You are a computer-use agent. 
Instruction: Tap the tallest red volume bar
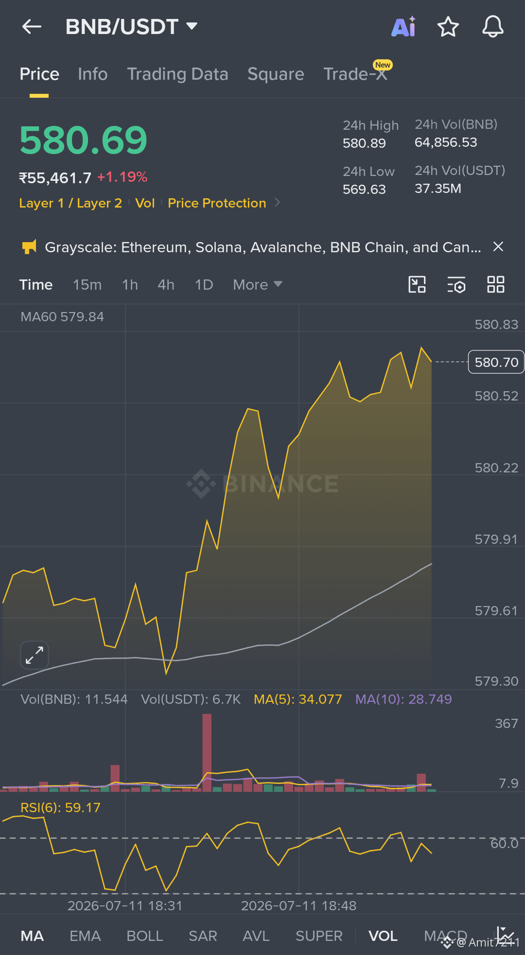tap(207, 752)
